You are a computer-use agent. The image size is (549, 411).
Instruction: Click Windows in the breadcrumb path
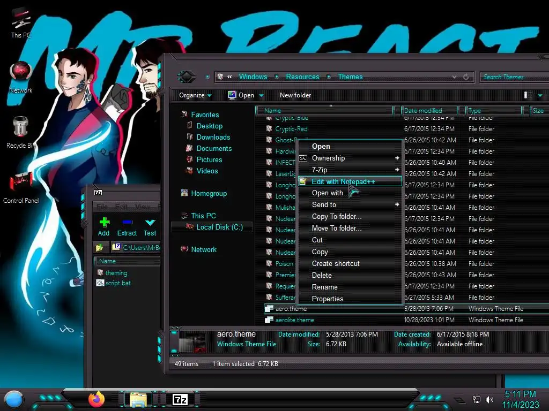(253, 77)
